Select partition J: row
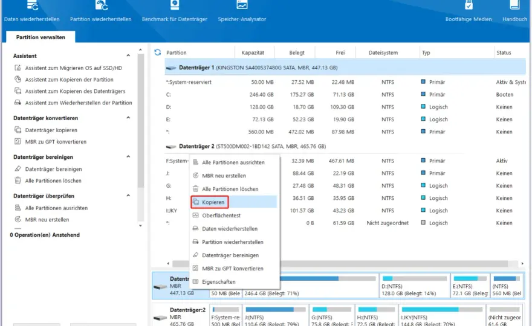 pos(345,173)
